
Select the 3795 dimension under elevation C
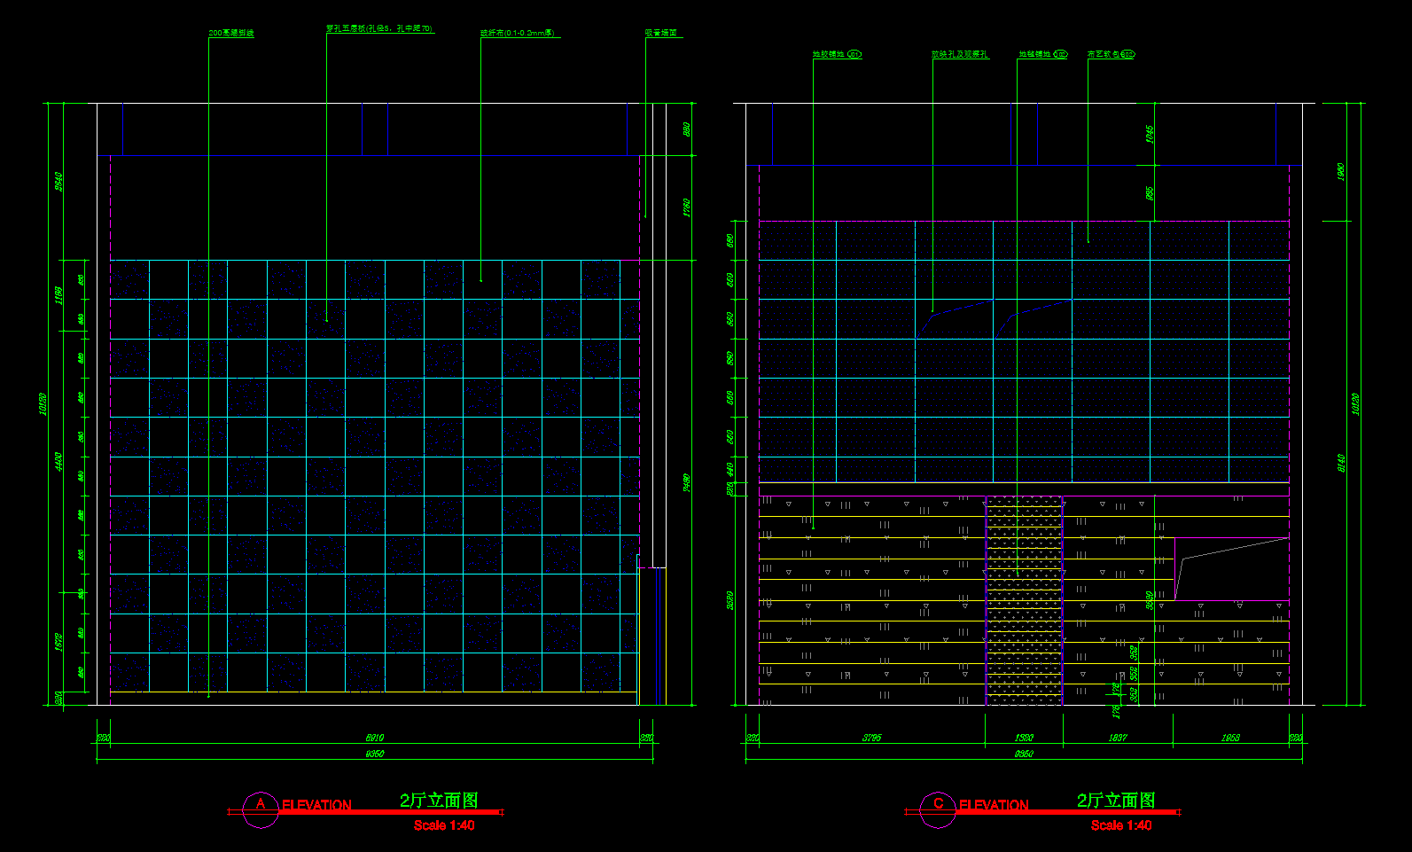tap(872, 738)
